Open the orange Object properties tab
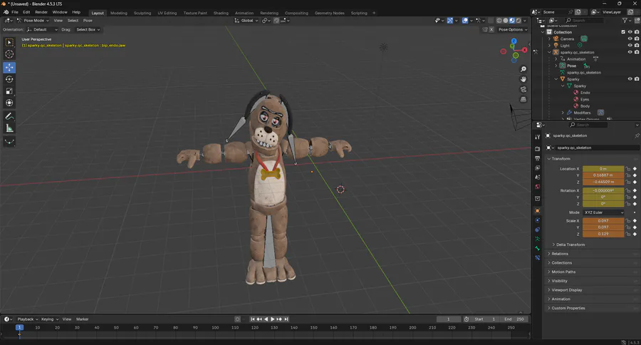 coord(537,211)
